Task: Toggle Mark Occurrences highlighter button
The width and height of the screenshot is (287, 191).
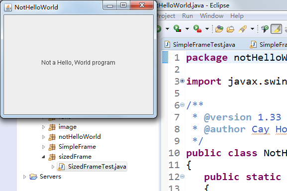Action: coord(276,29)
